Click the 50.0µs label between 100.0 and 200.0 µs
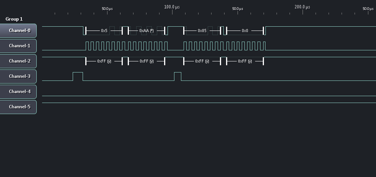This screenshot has height=177, width=376. 238,9
